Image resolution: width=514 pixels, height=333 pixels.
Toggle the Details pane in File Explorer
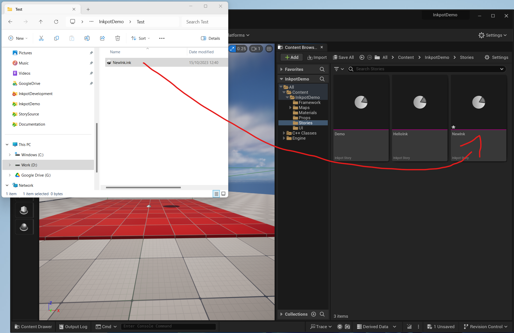210,38
